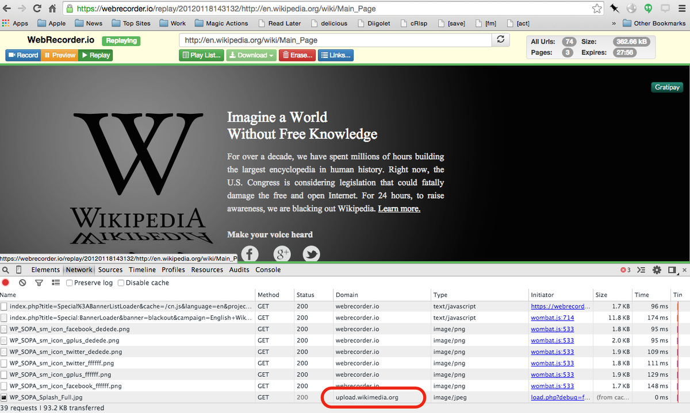
Task: Click the Facebook share circle icon
Action: [250, 254]
